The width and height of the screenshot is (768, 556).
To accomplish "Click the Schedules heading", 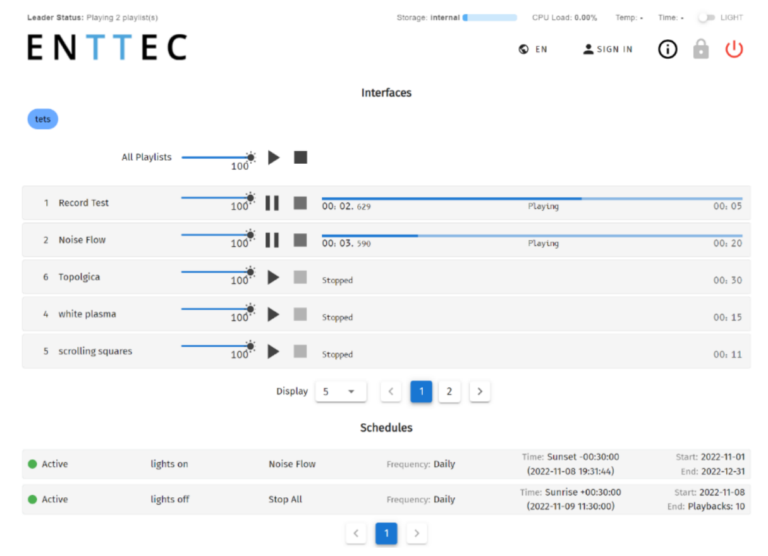I will [386, 428].
